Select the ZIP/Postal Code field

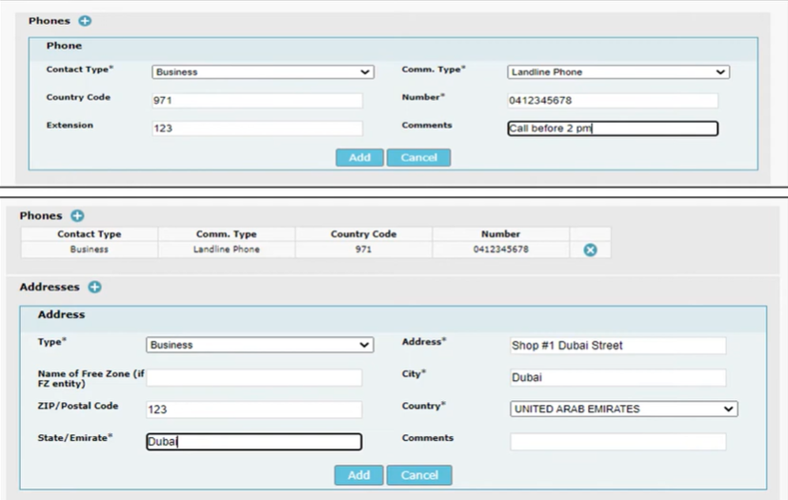(x=253, y=410)
